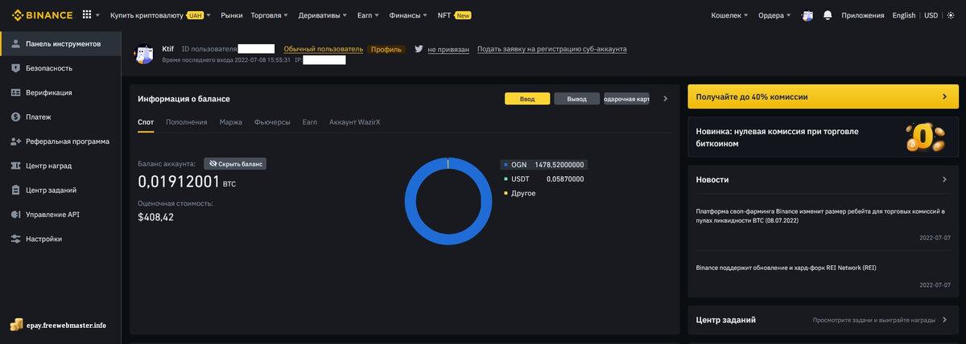Open the notifications bell icon

(x=828, y=15)
